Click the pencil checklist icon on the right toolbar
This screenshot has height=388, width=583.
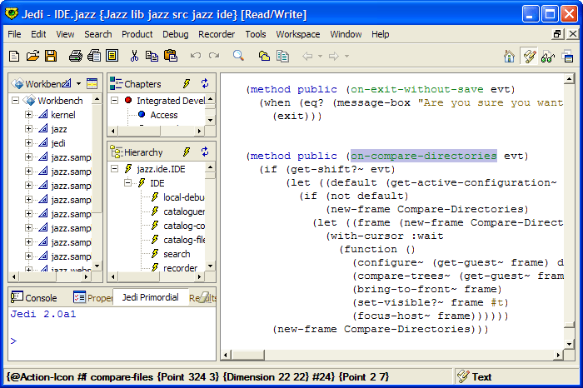tap(529, 57)
